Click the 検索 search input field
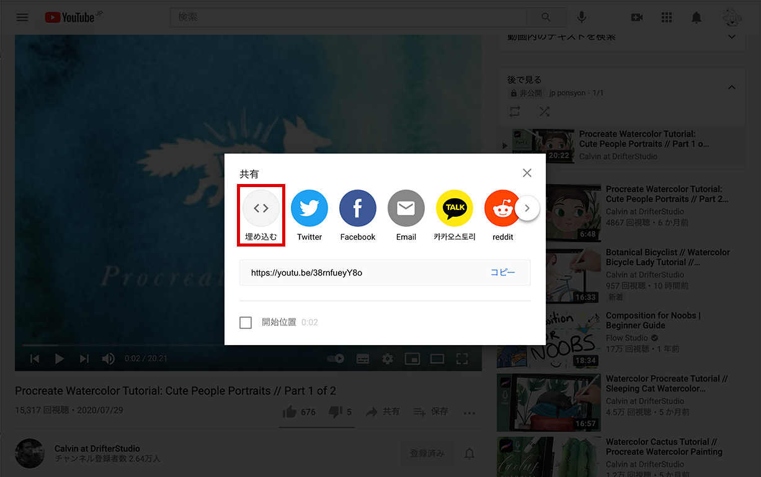The width and height of the screenshot is (761, 477). pyautogui.click(x=349, y=17)
